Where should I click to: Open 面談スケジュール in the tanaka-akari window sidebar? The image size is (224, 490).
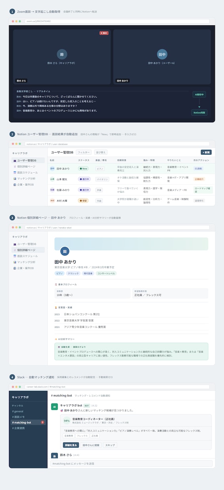click(x=28, y=256)
